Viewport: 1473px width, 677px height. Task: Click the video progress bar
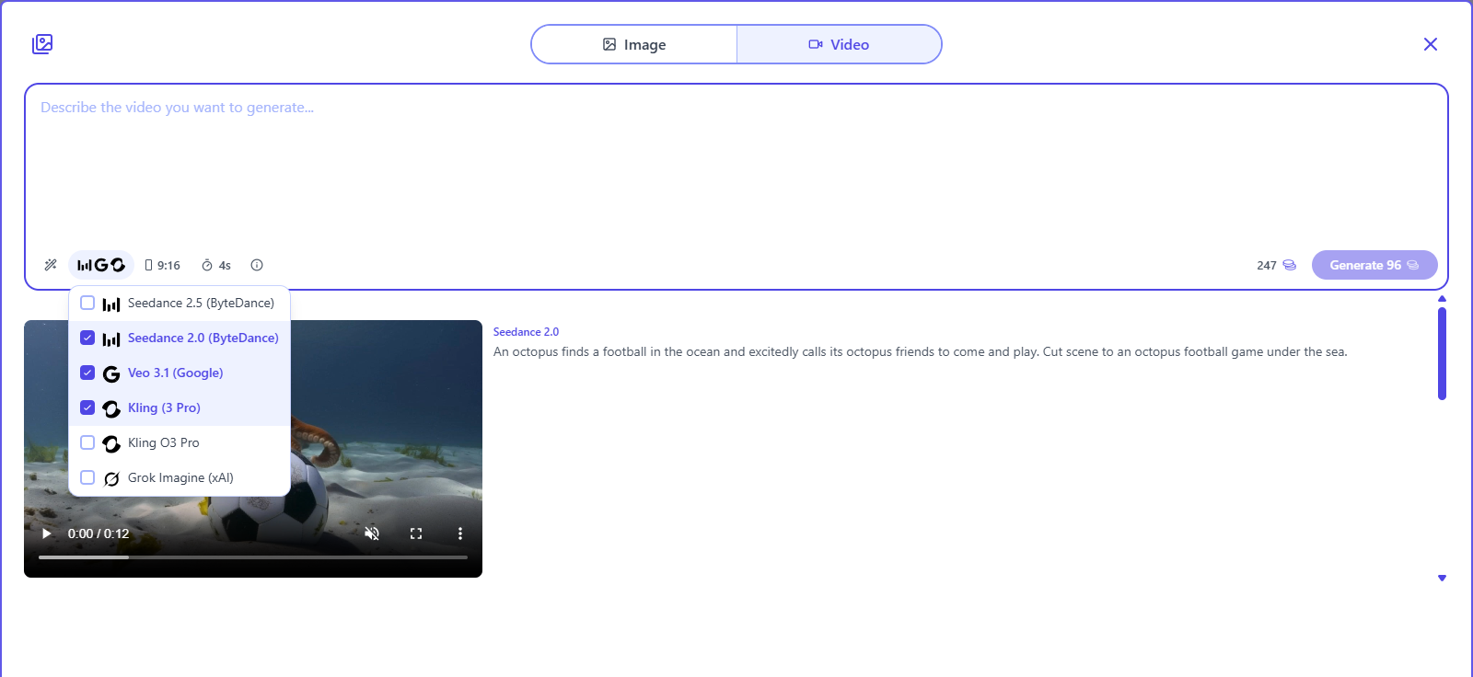click(x=253, y=557)
